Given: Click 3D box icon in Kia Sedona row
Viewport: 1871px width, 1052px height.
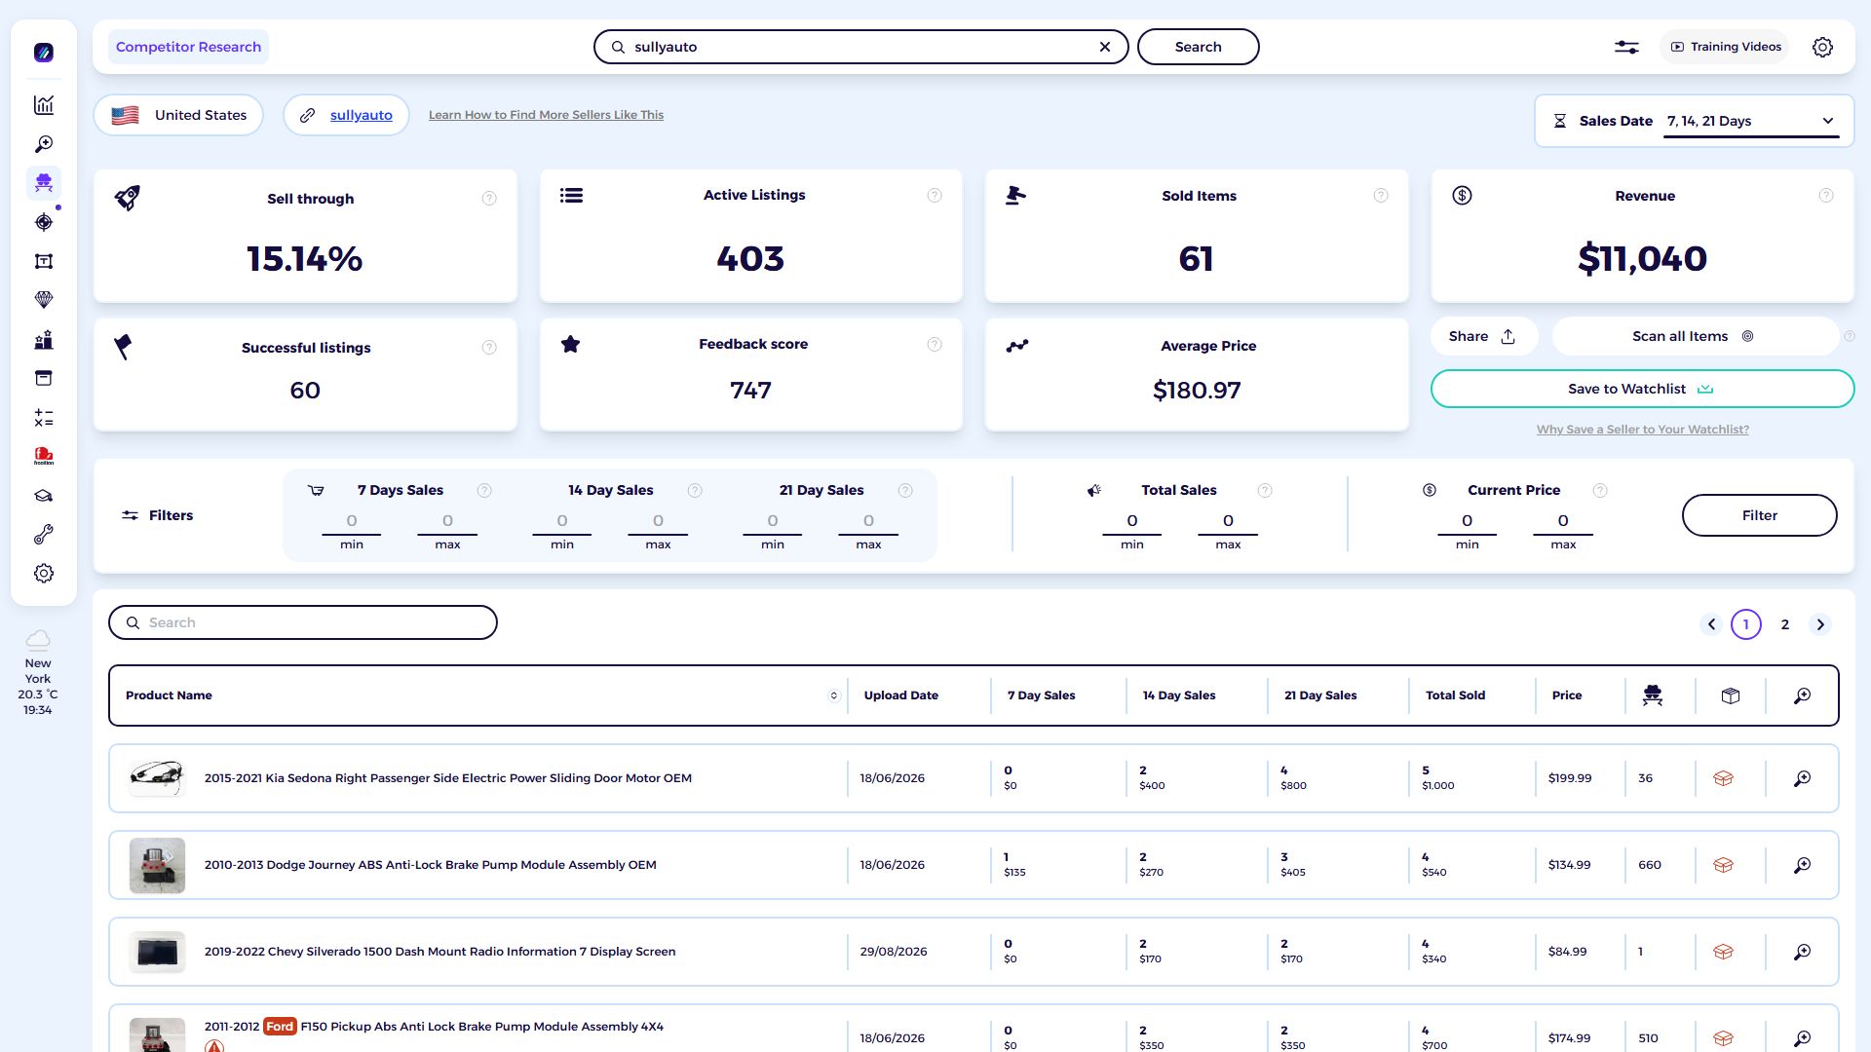Looking at the screenshot, I should 1723,778.
